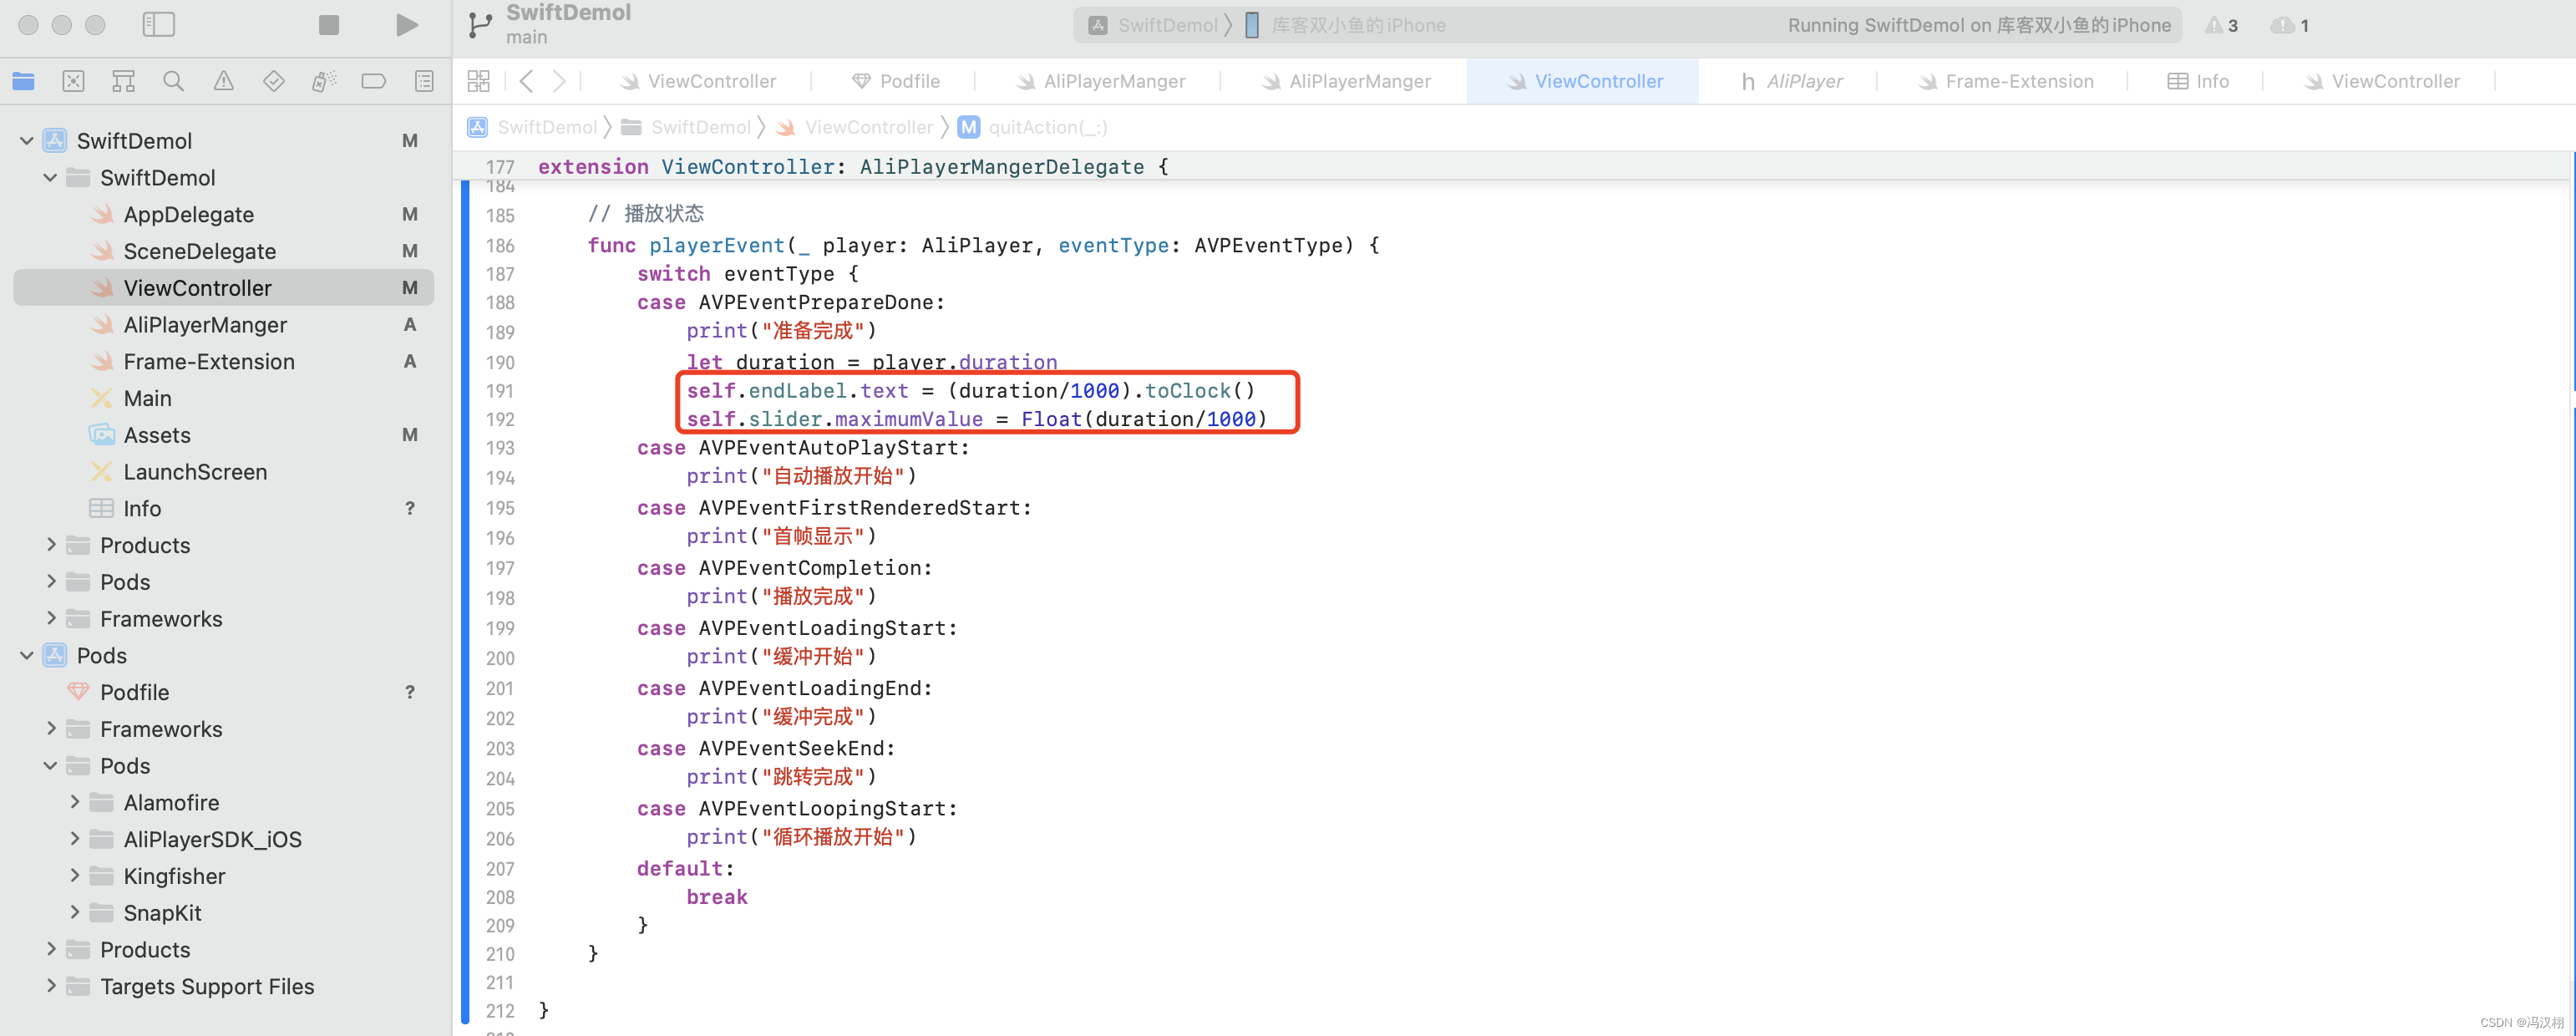Open Frame-Extension file in navigator

(x=224, y=362)
